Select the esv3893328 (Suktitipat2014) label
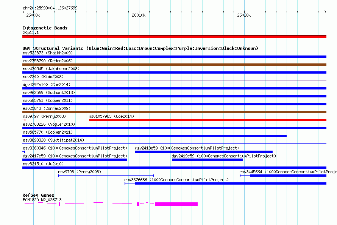The image size is (337, 225). [x=53, y=140]
